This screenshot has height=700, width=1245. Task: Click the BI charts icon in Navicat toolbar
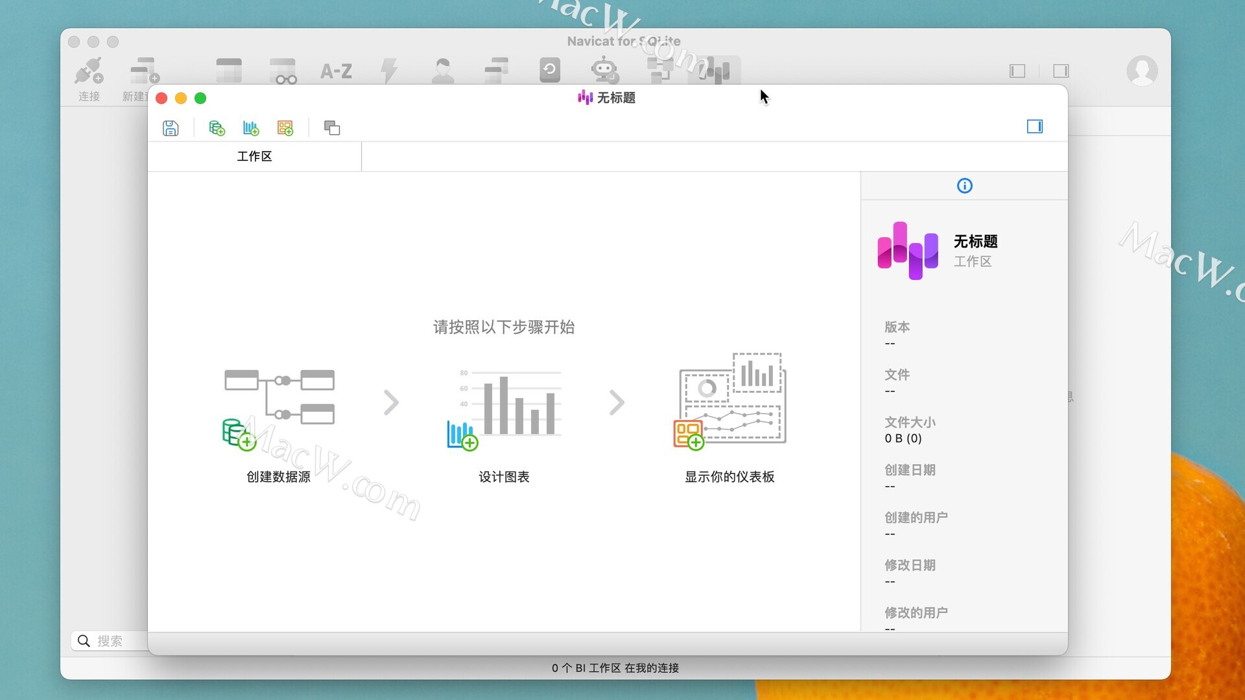714,71
